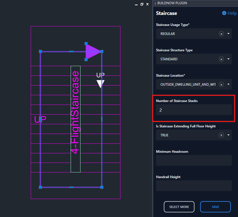The image size is (238, 217).
Task: Focus the Minimum Headroom input field
Action: click(x=194, y=160)
